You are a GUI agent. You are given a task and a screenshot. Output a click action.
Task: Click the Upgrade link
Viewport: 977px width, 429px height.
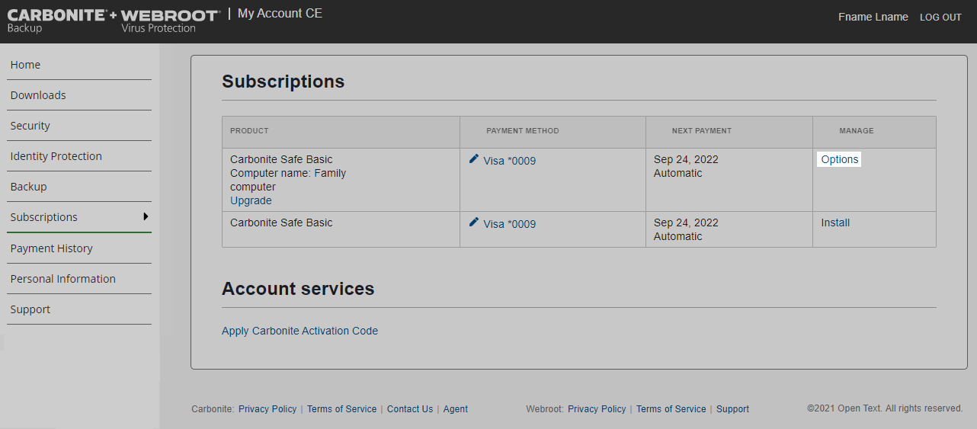251,200
